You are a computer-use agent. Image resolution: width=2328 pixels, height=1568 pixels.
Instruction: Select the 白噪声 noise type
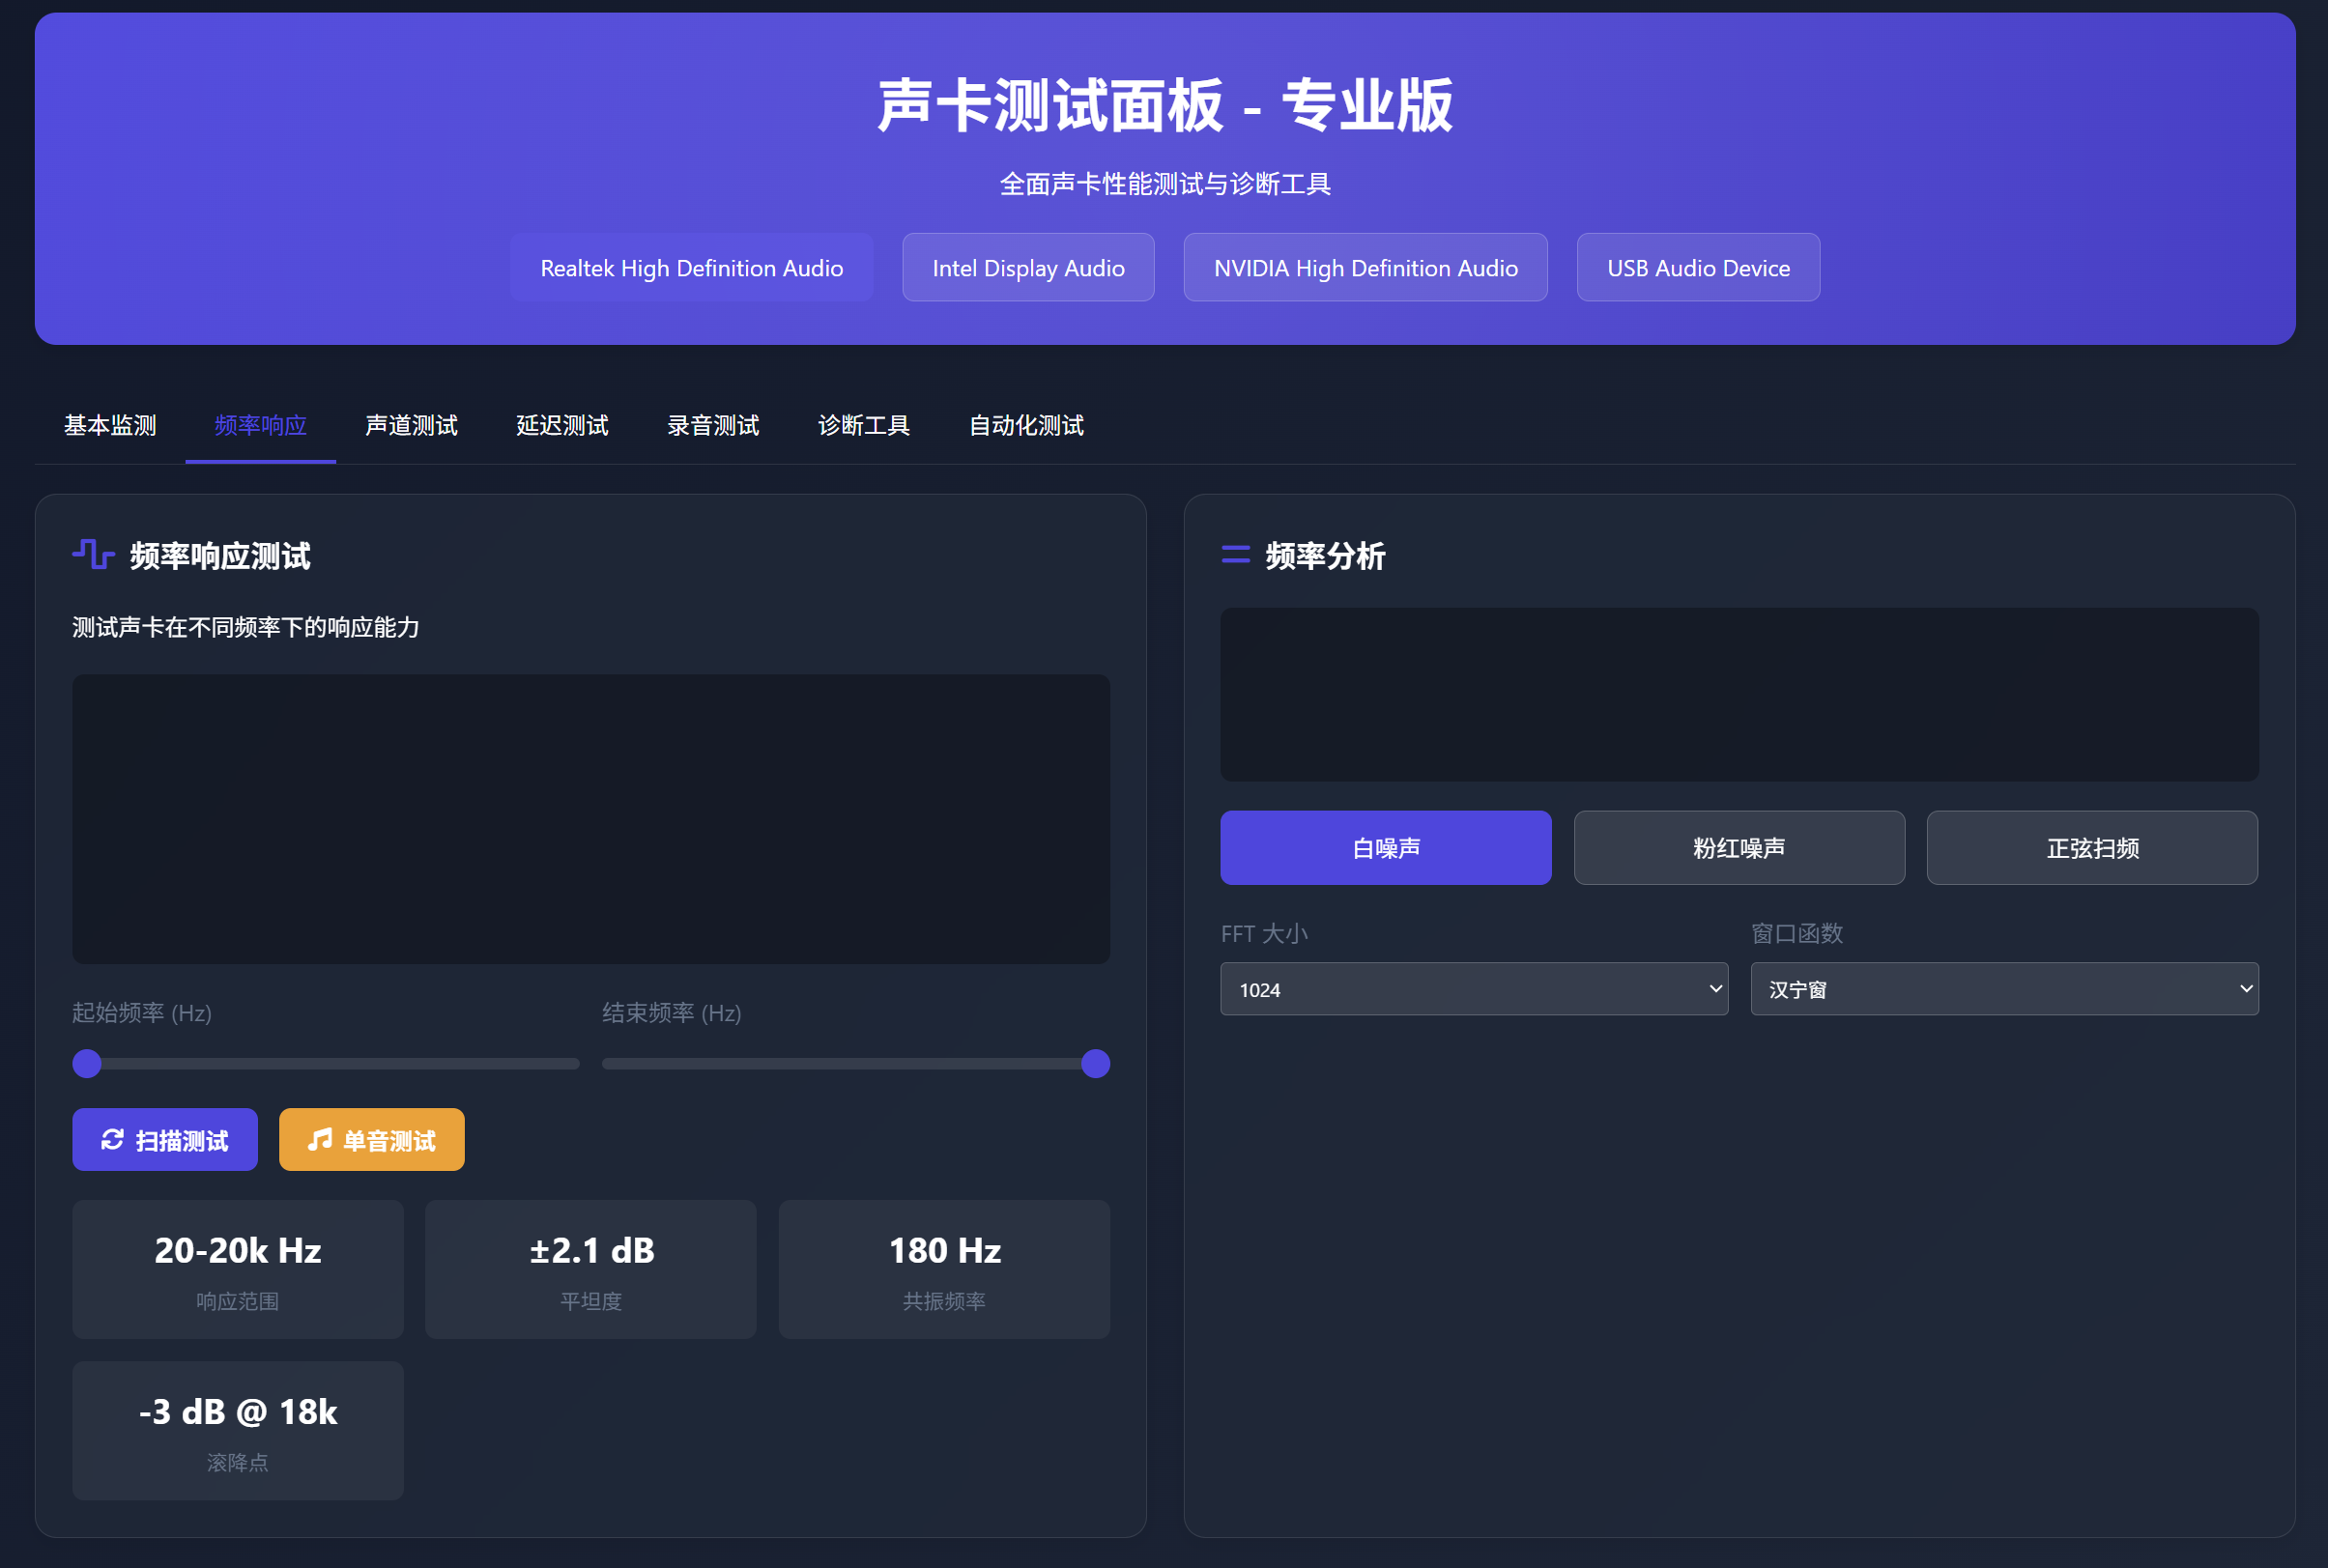(x=1385, y=848)
